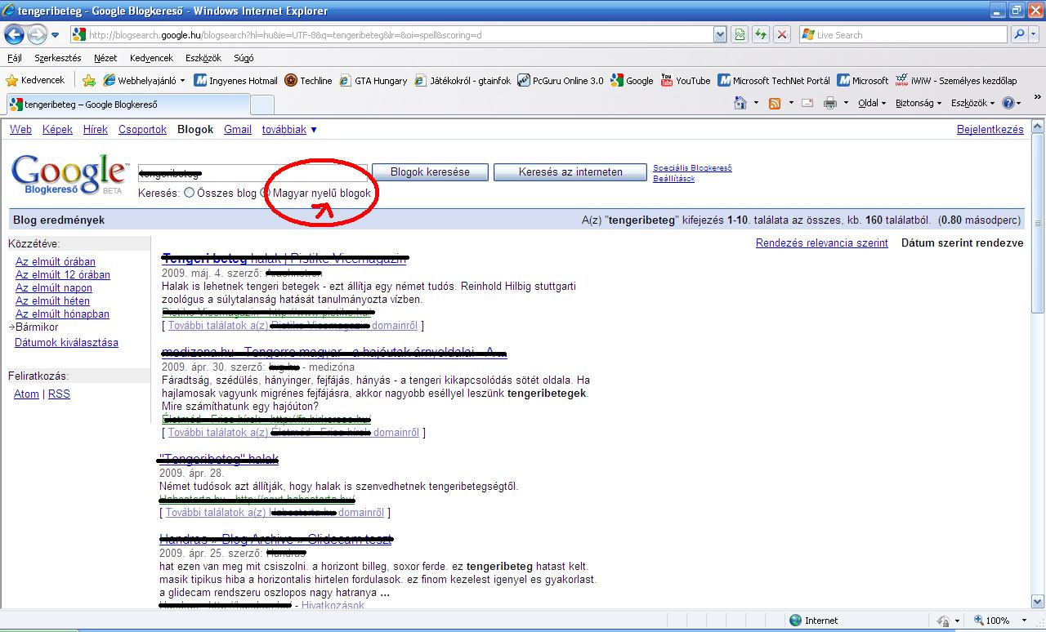
Task: Open Google favorite in Favorites bar
Action: [x=632, y=80]
